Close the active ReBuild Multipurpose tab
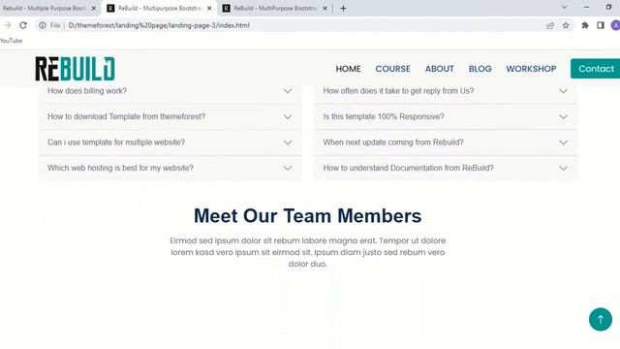This screenshot has height=349, width=620. pos(209,9)
